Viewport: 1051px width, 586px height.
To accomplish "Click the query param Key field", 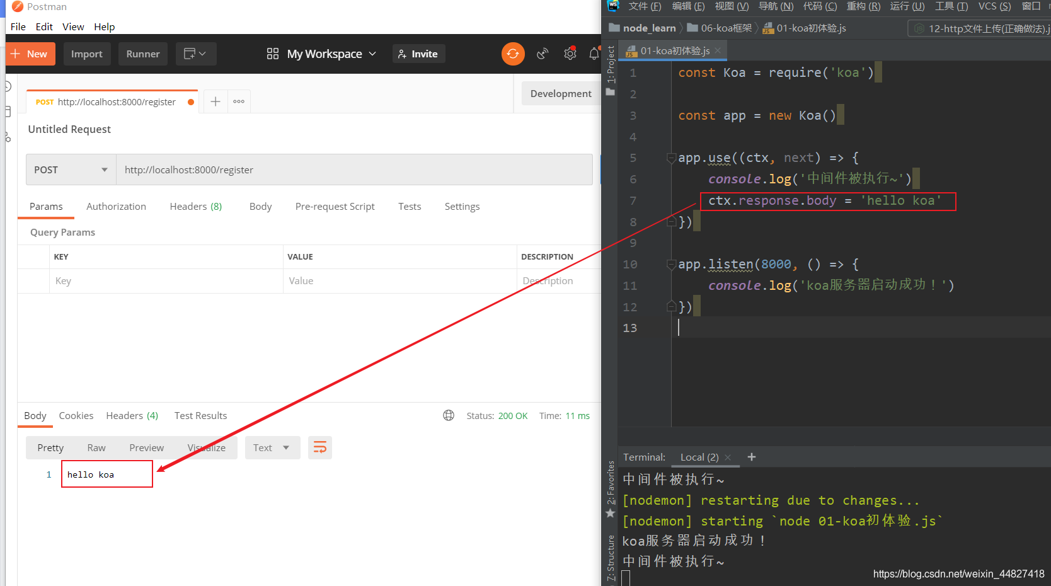I will [x=166, y=281].
